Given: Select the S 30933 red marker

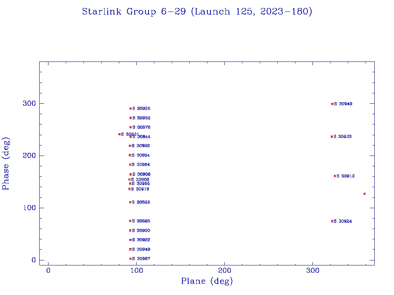Looking at the screenshot, I should (x=332, y=137).
